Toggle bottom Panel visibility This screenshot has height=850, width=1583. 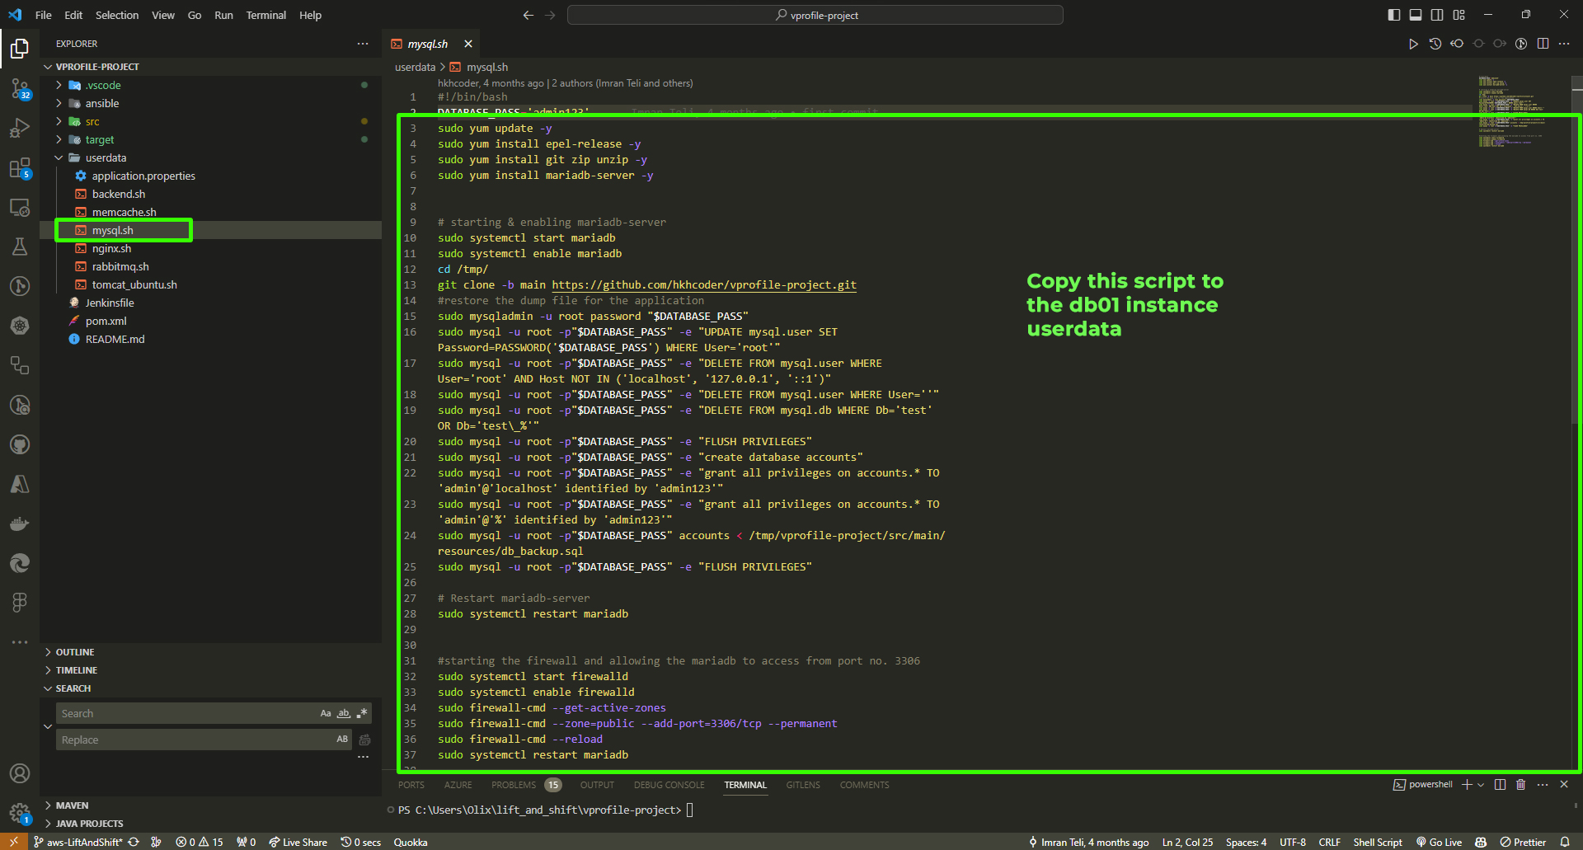point(1416,15)
